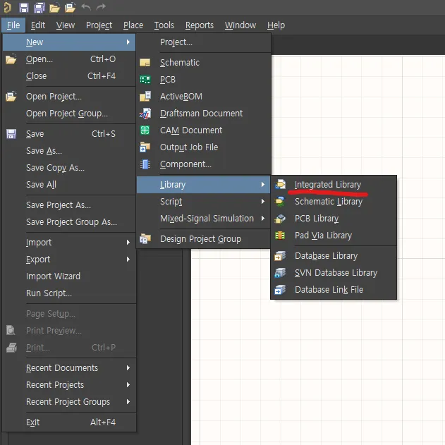This screenshot has height=445, width=445.
Task: Select Exit in the File menu
Action: pyautogui.click(x=69, y=422)
